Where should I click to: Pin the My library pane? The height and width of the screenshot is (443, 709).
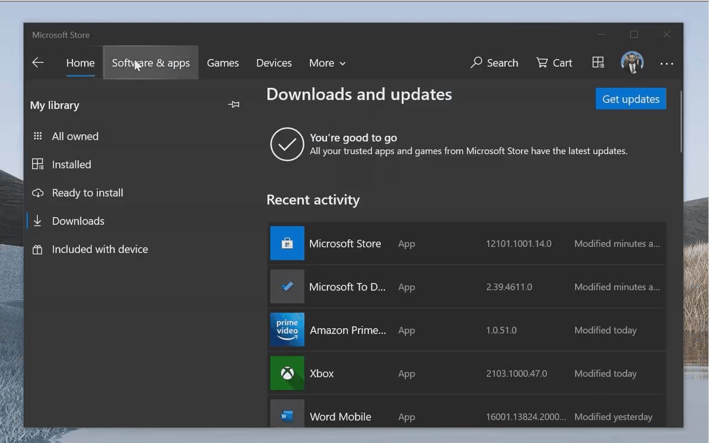pyautogui.click(x=234, y=104)
